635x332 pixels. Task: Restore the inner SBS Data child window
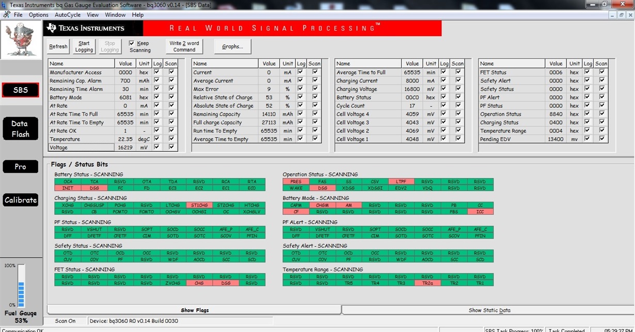[x=622, y=15]
